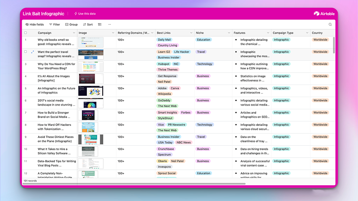Viewport: 358px width, 201px height.
Task: Click Use this data
Action: coord(85,14)
